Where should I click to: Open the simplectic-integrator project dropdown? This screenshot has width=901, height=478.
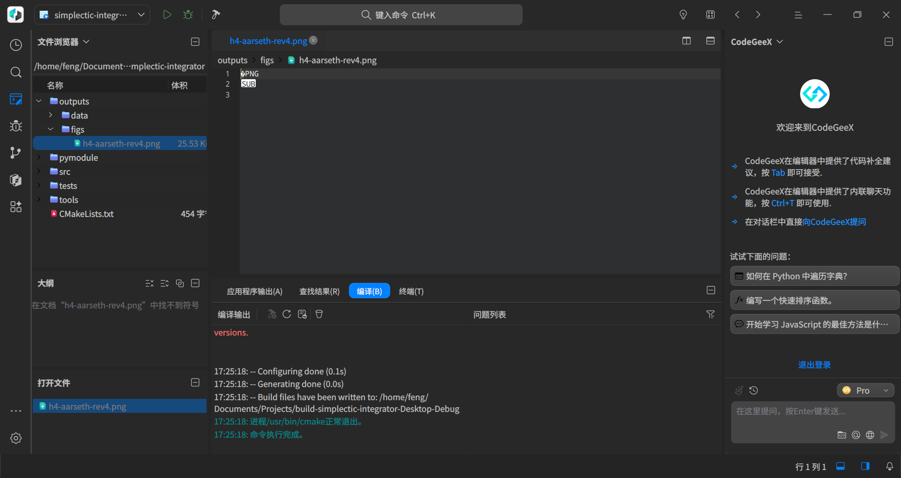pyautogui.click(x=92, y=15)
